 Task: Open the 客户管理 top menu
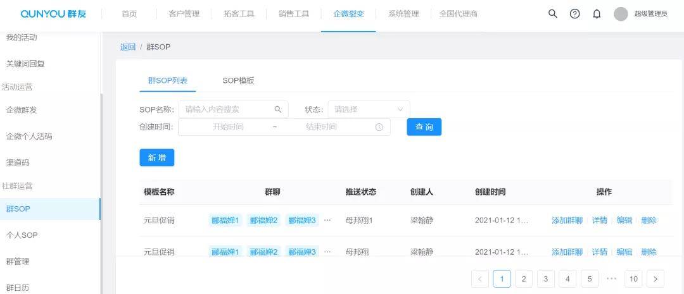click(x=184, y=14)
